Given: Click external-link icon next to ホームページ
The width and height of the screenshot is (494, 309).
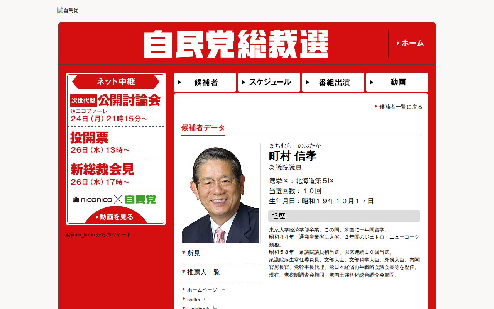Looking at the screenshot, I should [223, 289].
